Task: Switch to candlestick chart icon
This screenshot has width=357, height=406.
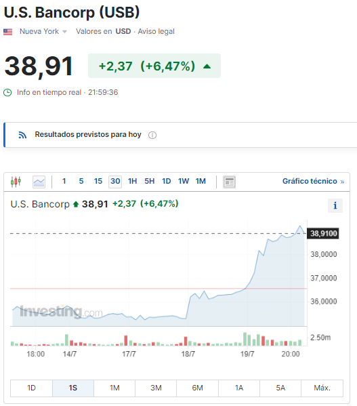Action: coord(16,182)
